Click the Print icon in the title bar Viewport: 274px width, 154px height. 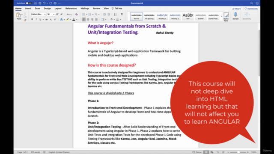click(x=55, y=3)
